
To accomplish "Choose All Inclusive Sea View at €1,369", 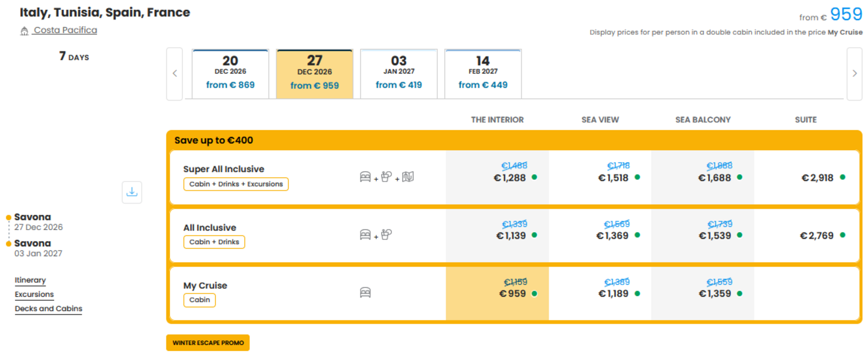I will [x=600, y=235].
